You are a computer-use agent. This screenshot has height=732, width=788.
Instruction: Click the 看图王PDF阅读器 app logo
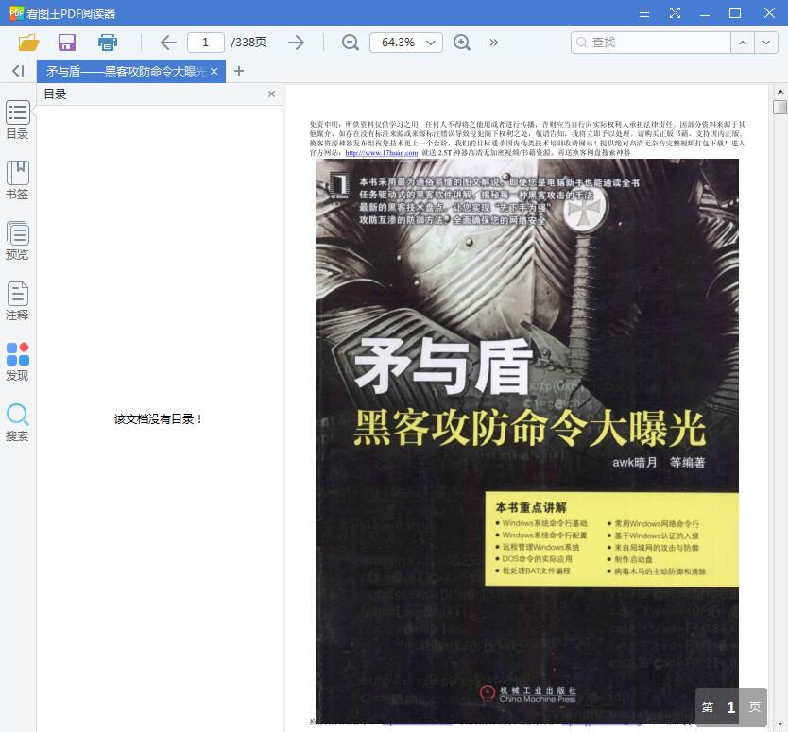[x=16, y=13]
